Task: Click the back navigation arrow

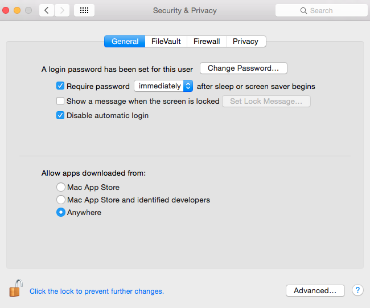Action: 47,10
